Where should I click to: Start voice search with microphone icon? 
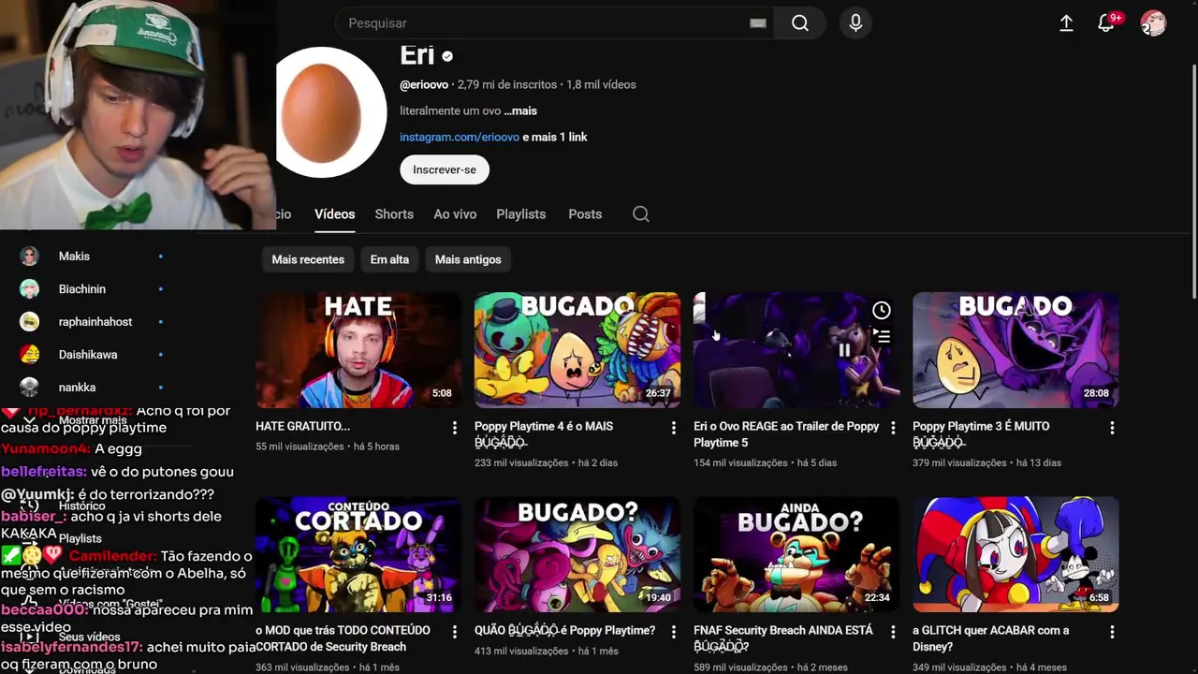855,23
